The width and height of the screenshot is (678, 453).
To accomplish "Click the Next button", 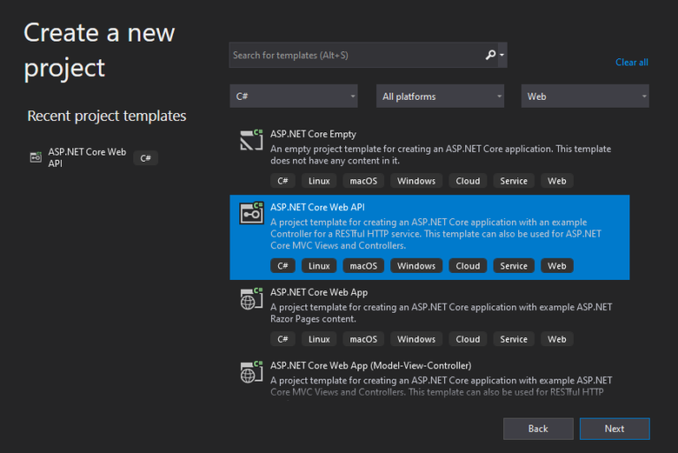I will [614, 428].
